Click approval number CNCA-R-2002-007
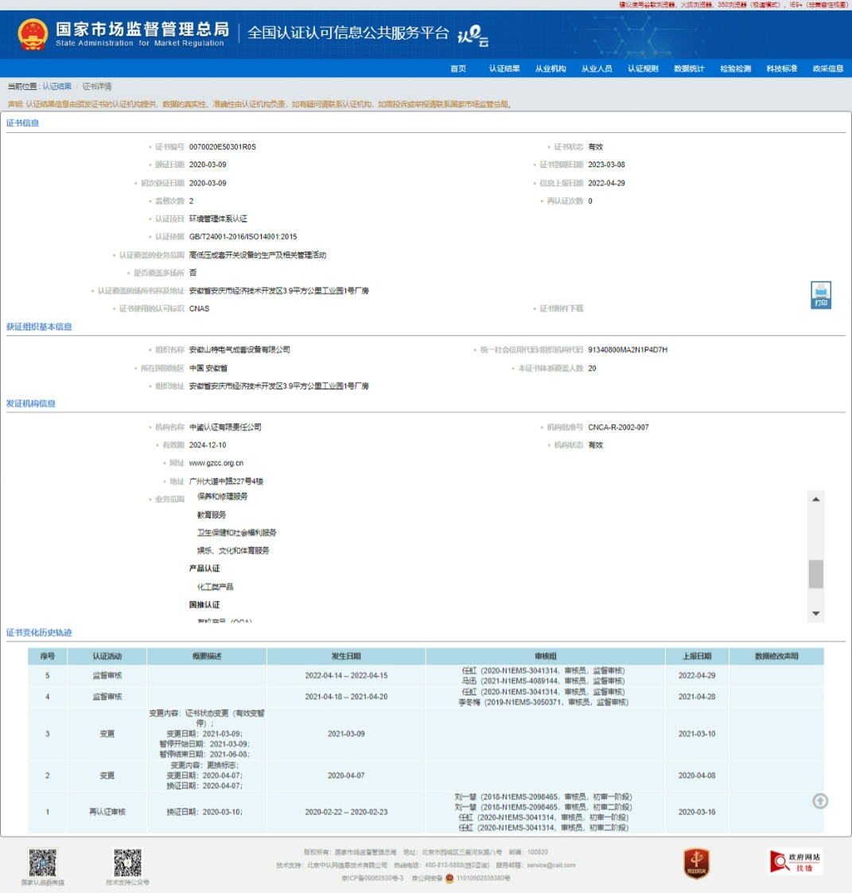This screenshot has width=852, height=893. (x=619, y=427)
